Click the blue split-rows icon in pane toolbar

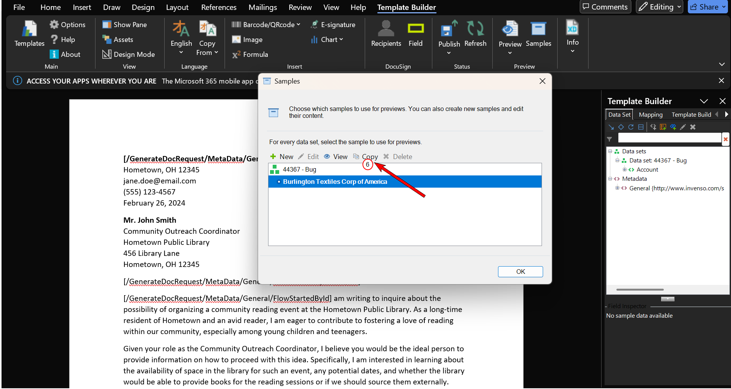coord(641,127)
